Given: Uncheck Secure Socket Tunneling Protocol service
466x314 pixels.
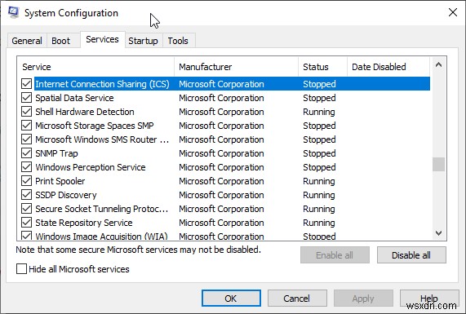Looking at the screenshot, I should [26, 209].
